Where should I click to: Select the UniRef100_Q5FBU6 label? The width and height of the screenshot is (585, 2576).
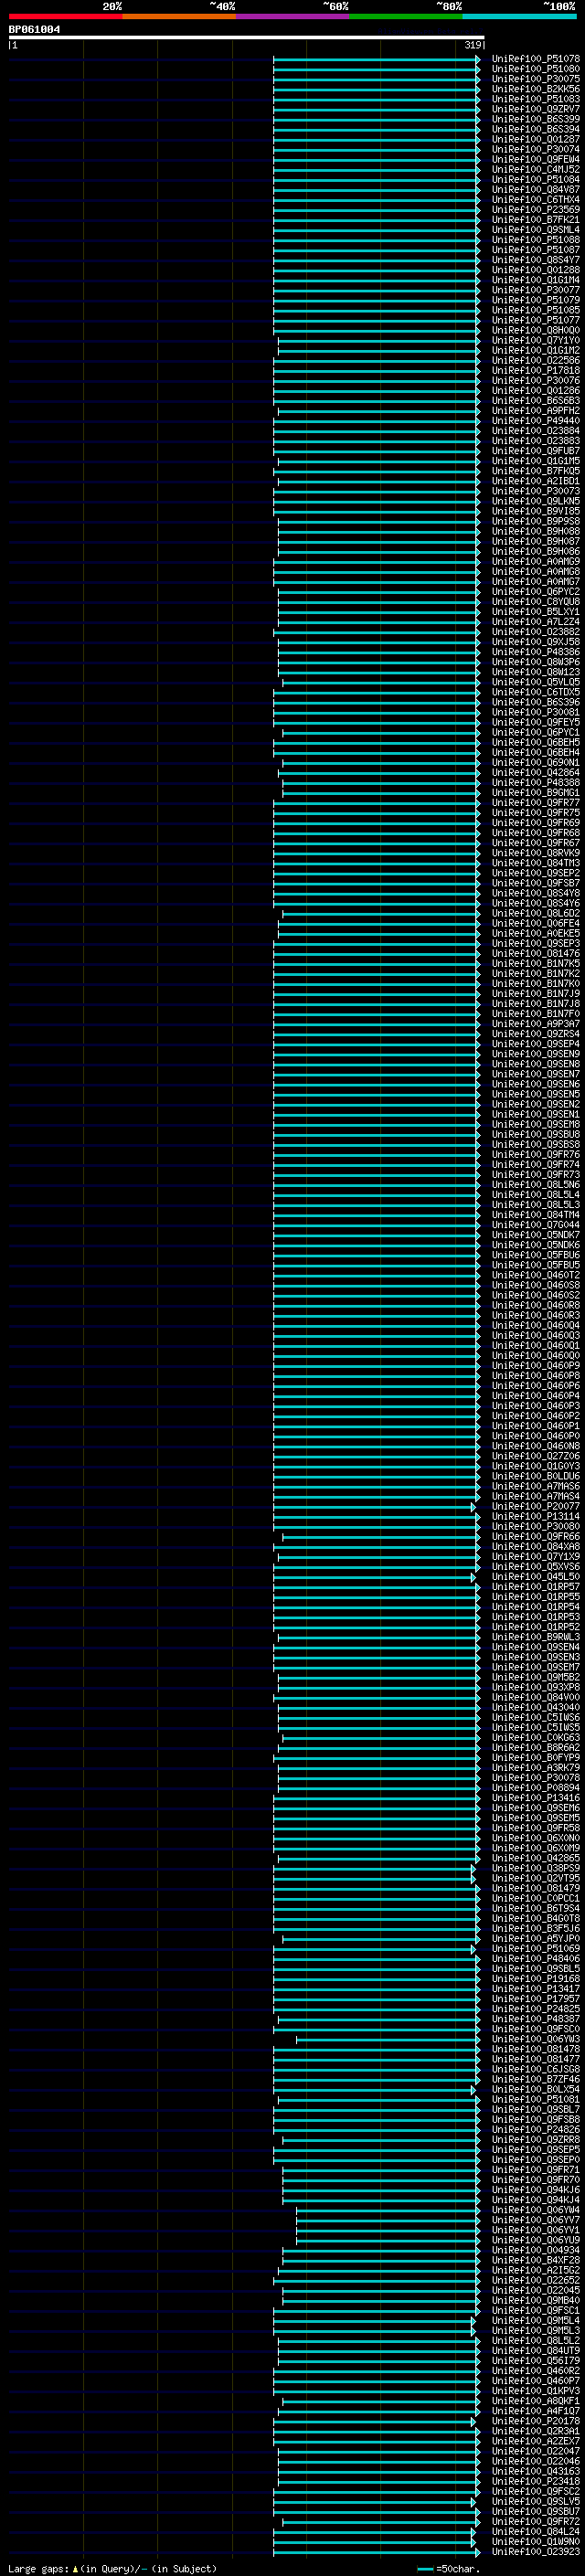pos(536,1255)
